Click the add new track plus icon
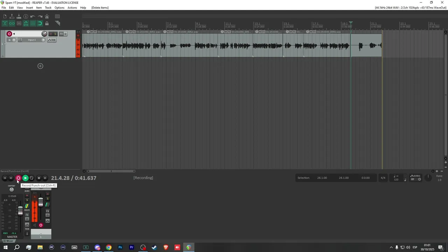Image resolution: width=448 pixels, height=252 pixels. tap(40, 66)
